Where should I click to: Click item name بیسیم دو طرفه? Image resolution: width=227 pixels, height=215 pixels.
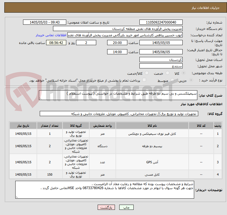[x=152, y=146]
